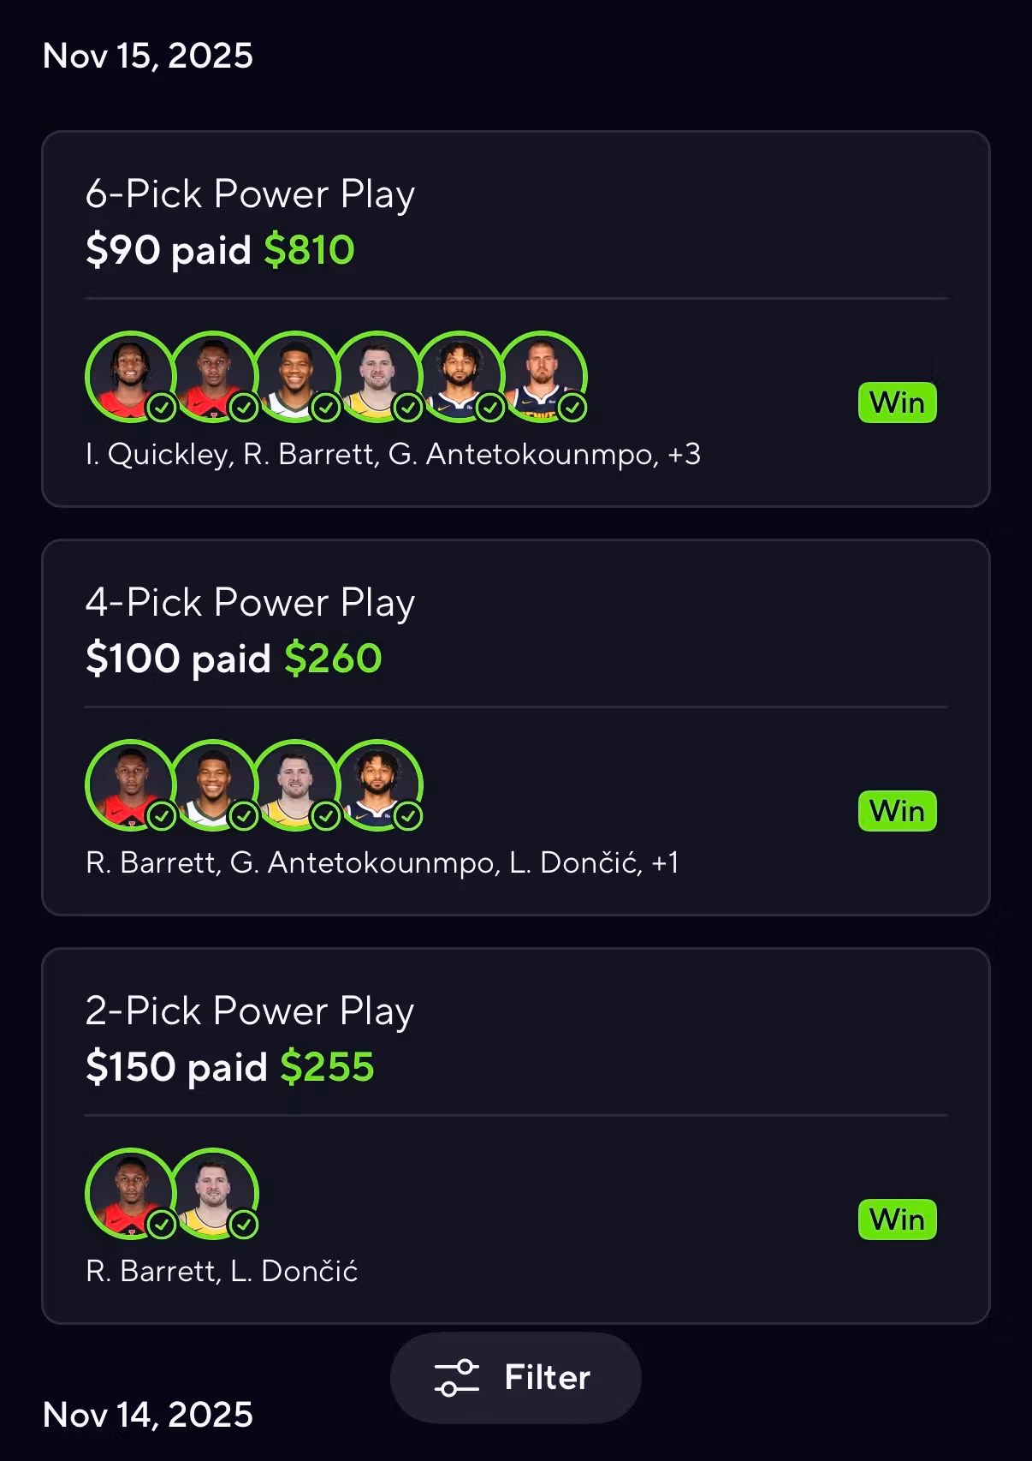The image size is (1032, 1461).
Task: Select the Nov 14, 2025 date header
Action: 148,1415
